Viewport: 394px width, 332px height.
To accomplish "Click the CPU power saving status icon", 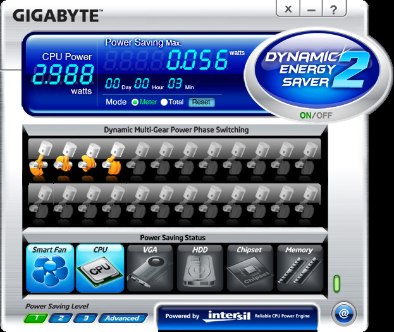I will [x=100, y=268].
